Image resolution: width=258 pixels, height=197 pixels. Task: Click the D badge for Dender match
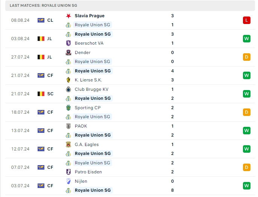[247, 57]
